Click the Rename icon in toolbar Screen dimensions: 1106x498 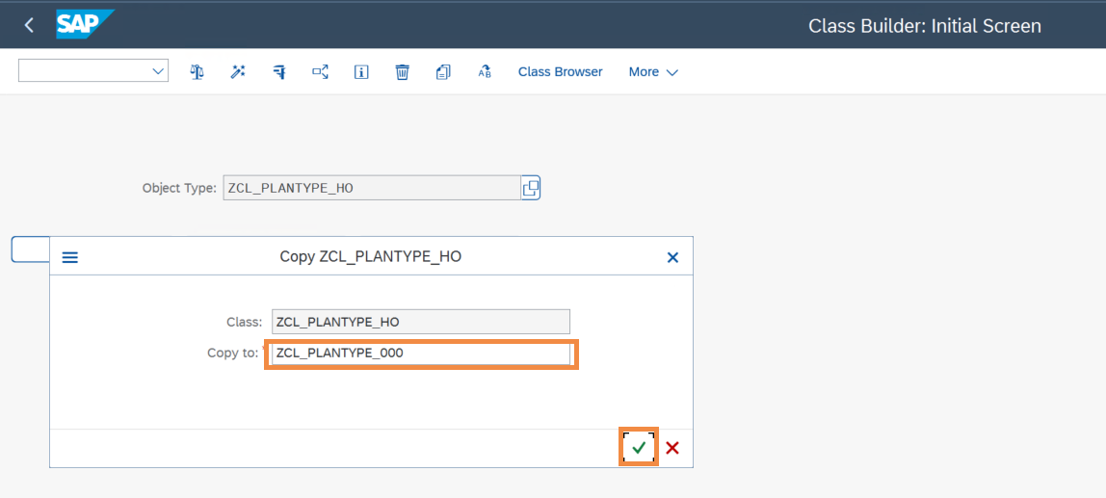[485, 72]
